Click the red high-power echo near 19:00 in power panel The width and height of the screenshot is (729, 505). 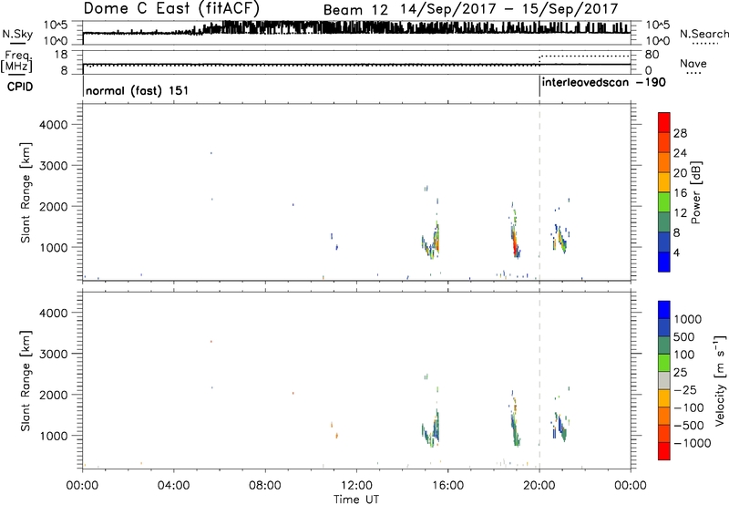click(515, 243)
